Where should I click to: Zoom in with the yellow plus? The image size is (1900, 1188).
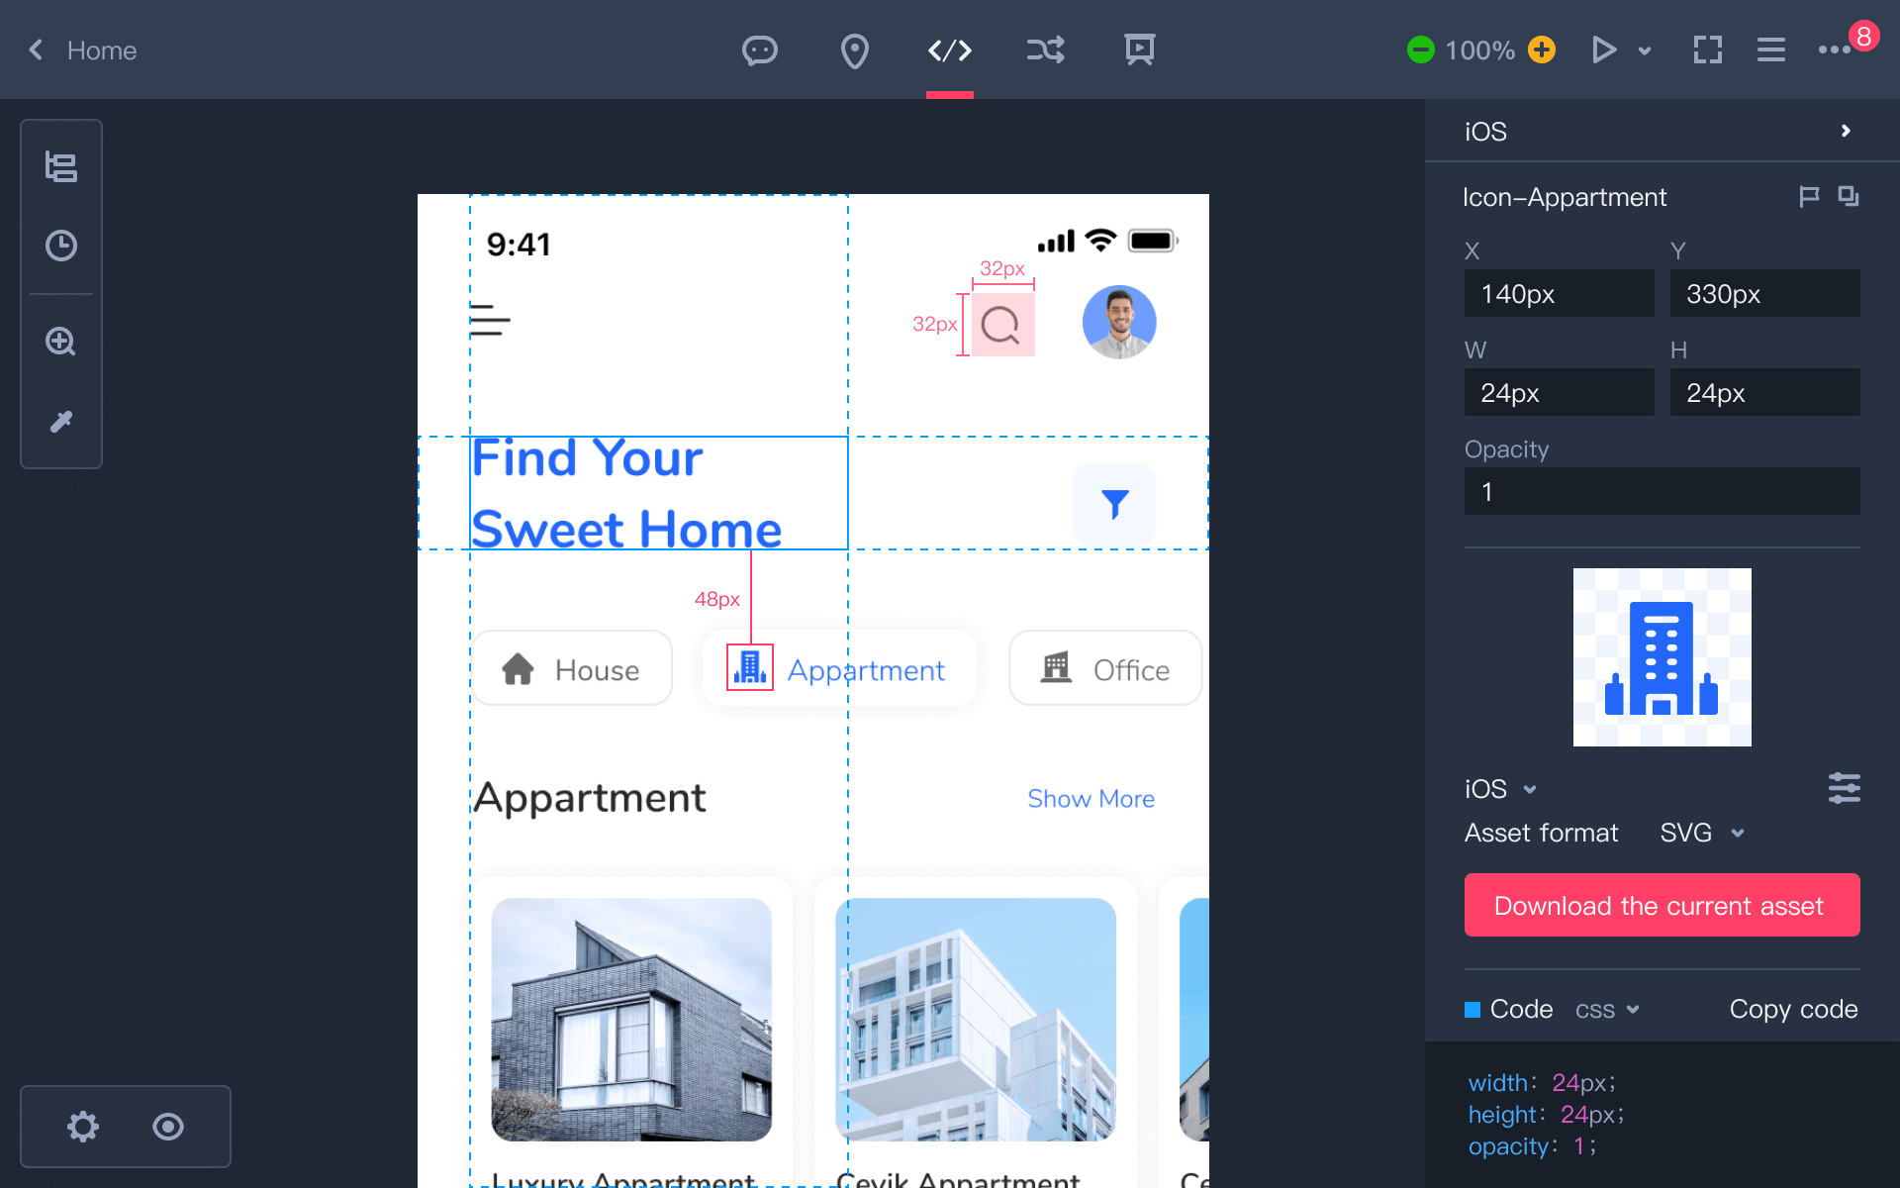click(1541, 49)
